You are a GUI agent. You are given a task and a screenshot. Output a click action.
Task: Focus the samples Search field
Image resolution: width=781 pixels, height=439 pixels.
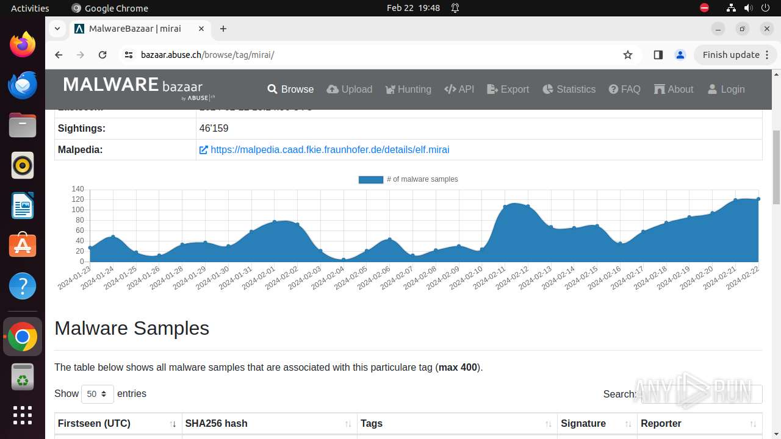coord(702,394)
